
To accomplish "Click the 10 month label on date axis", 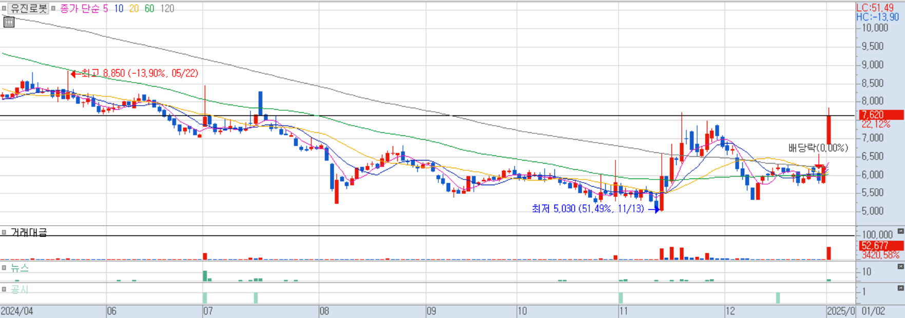I will pyautogui.click(x=522, y=311).
